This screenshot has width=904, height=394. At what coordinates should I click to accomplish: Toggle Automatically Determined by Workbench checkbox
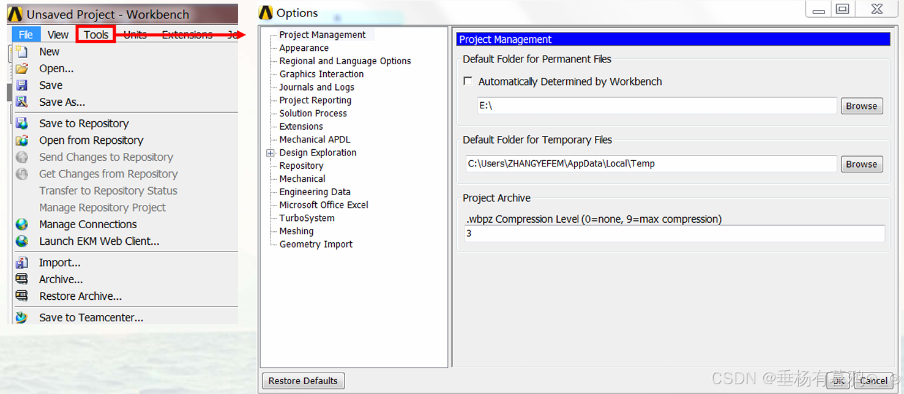pyautogui.click(x=468, y=81)
